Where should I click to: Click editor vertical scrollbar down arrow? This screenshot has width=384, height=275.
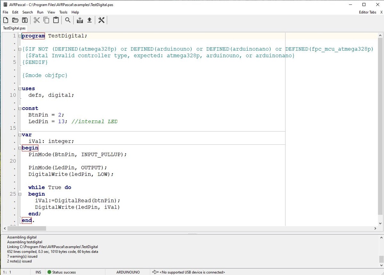coord(380,223)
